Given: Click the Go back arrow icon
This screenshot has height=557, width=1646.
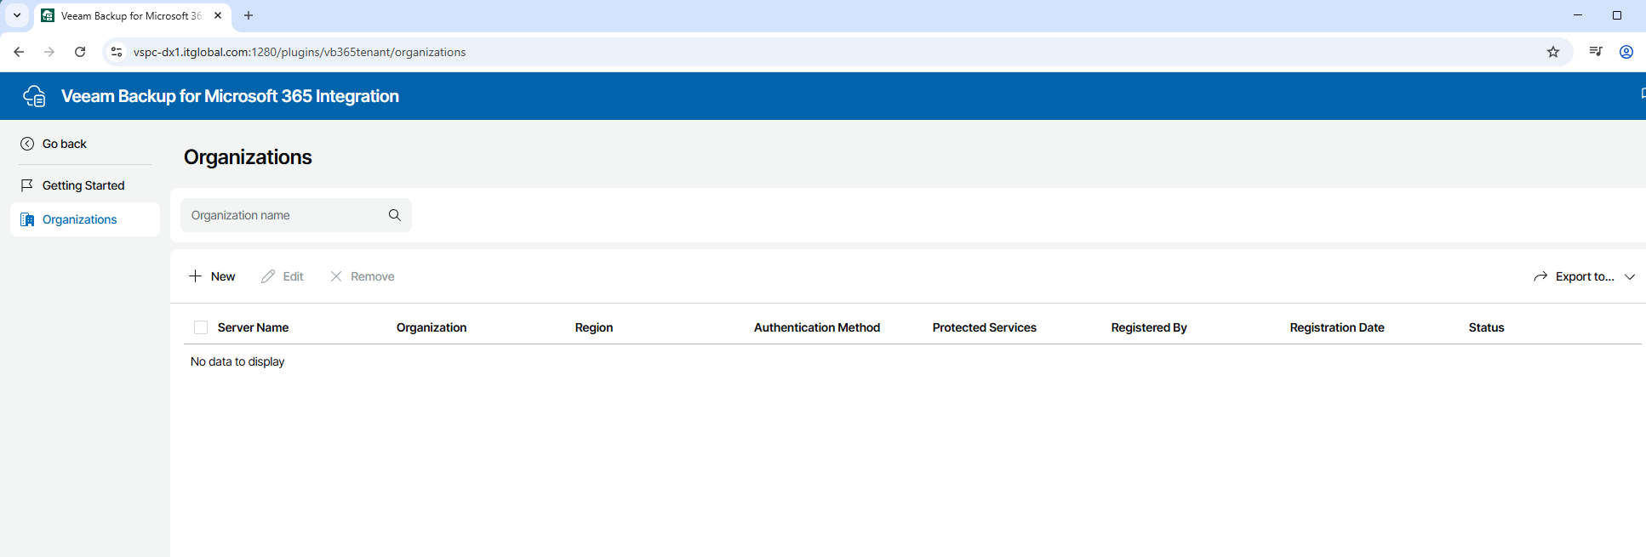Looking at the screenshot, I should click(x=27, y=144).
